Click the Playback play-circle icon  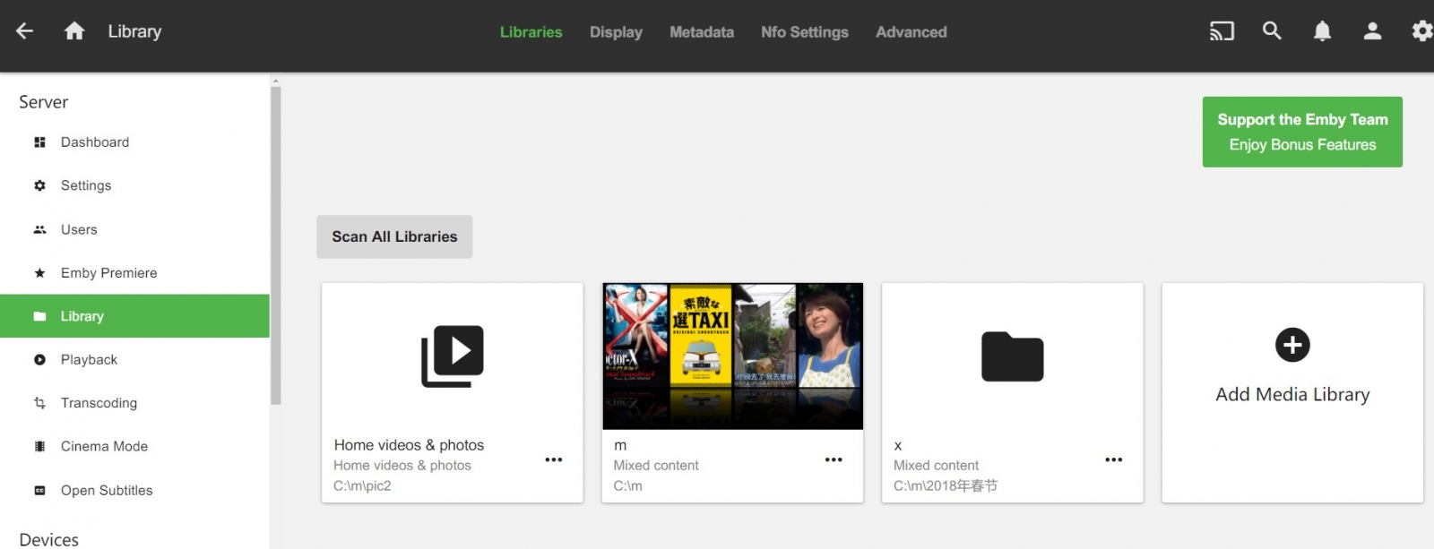click(39, 360)
